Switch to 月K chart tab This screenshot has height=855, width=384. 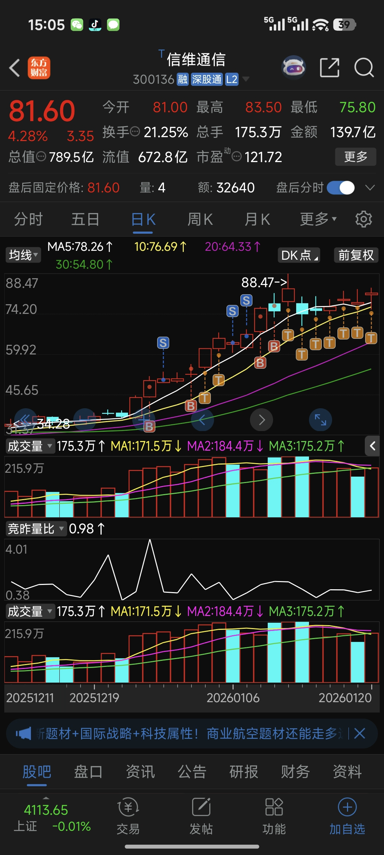point(257,219)
